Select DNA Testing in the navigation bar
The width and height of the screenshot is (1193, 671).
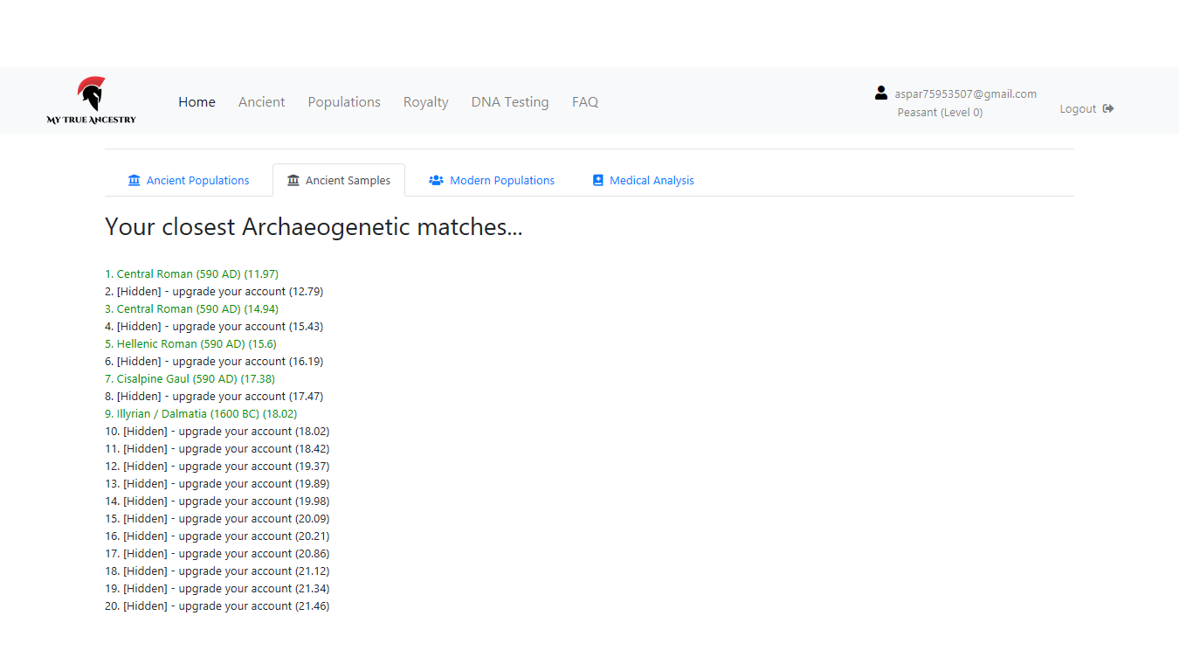point(510,101)
